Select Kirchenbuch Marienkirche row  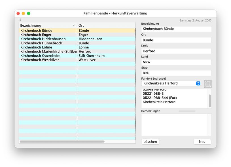pyautogui.click(x=48, y=52)
